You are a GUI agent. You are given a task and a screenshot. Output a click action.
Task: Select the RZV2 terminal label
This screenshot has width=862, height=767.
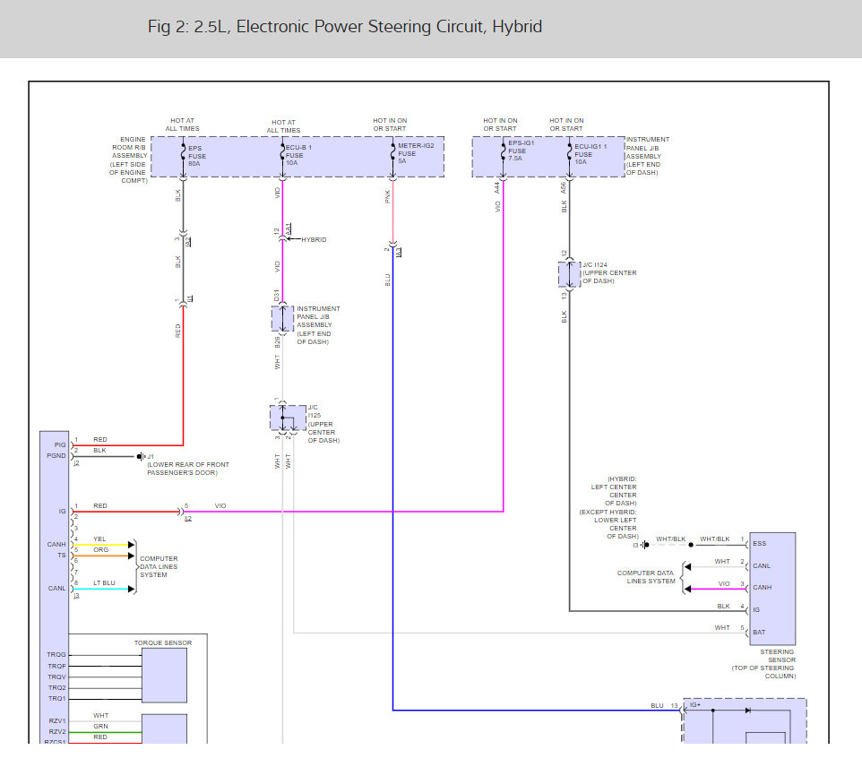pos(57,732)
